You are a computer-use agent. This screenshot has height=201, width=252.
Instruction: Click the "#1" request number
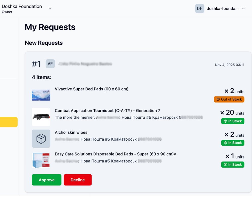point(36,64)
